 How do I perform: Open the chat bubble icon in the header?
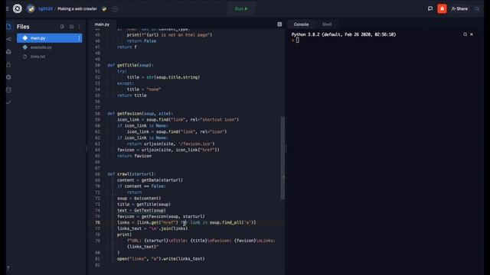[430, 8]
